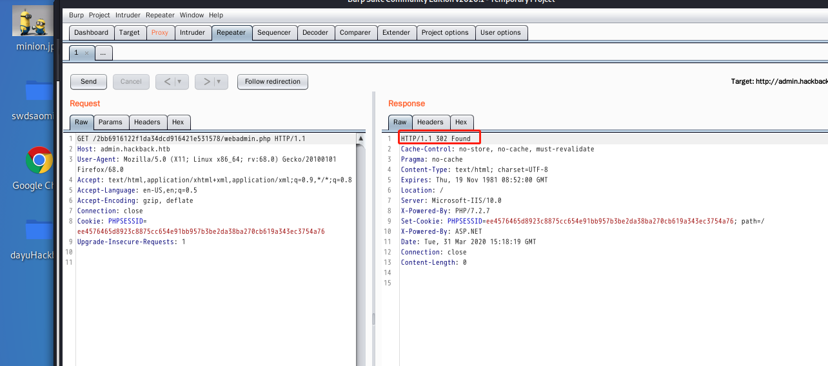Viewport: 828px width, 366px height.
Task: Click the response Date header line
Action: (x=469, y=242)
